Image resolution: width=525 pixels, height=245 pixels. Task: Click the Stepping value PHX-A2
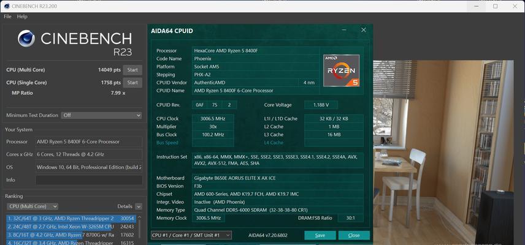coord(256,75)
